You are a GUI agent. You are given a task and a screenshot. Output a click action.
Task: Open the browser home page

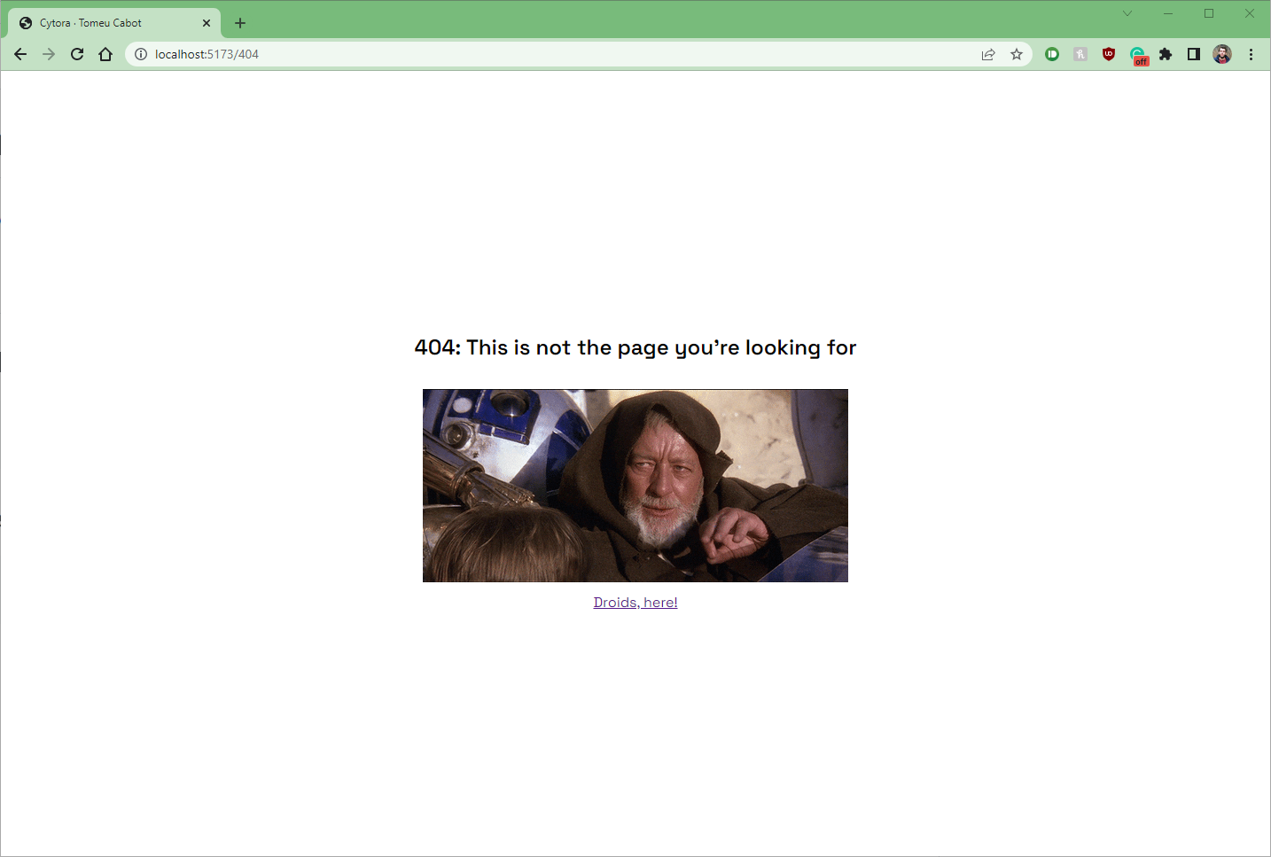[x=105, y=54]
